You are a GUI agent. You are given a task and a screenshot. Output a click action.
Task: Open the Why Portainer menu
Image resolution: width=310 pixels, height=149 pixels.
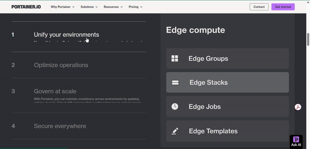pyautogui.click(x=63, y=7)
